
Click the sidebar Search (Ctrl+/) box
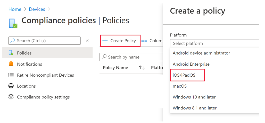coord(44,41)
